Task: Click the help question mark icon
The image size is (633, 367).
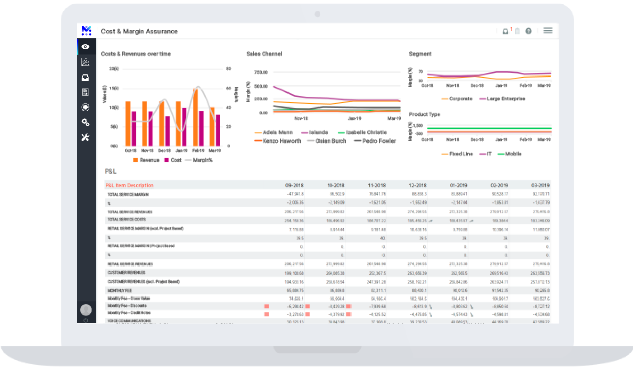Action: tap(528, 31)
